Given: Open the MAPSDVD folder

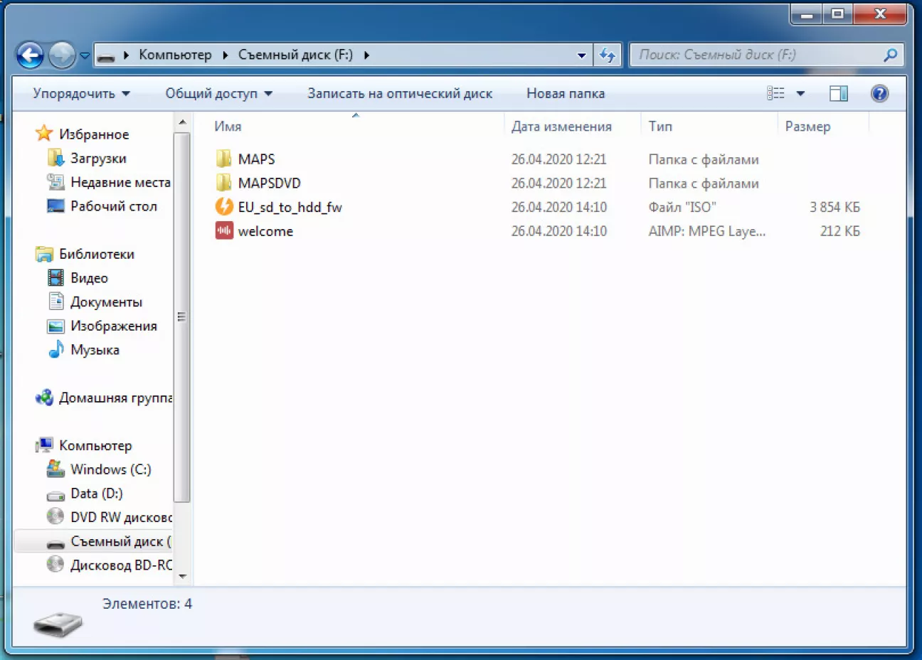Looking at the screenshot, I should click(x=269, y=183).
